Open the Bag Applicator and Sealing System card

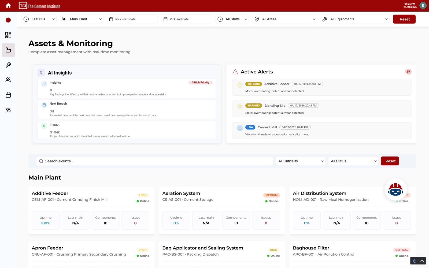click(x=203, y=248)
